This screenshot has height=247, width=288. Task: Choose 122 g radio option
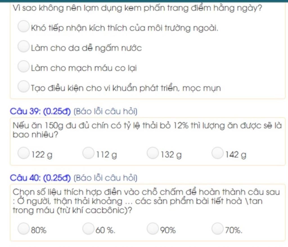coord(24,153)
